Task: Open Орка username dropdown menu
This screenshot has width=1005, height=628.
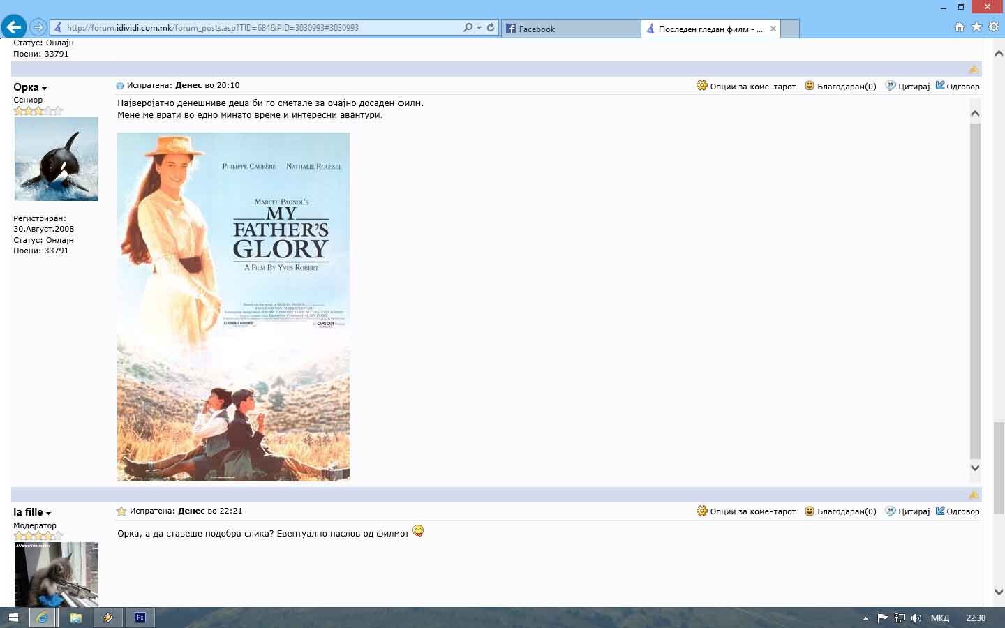Action: [30, 87]
